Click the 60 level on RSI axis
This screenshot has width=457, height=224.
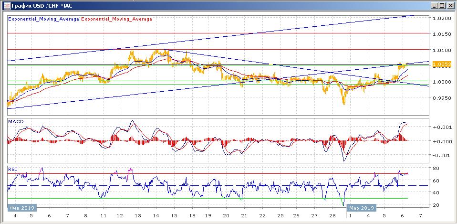[436, 181]
